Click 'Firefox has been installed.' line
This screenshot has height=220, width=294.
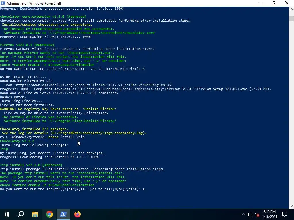(27, 105)
